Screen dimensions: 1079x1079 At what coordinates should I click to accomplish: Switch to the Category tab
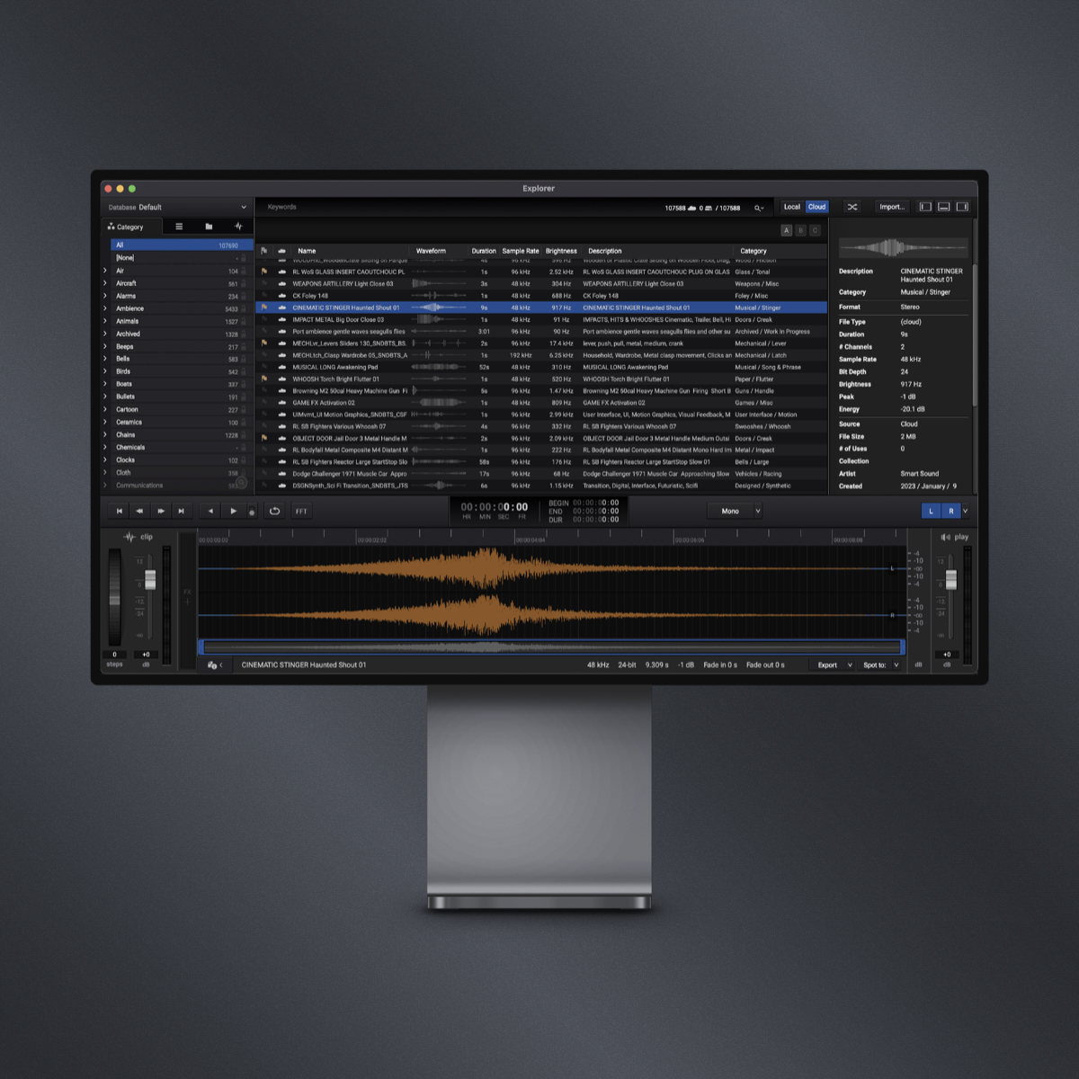pyautogui.click(x=130, y=227)
